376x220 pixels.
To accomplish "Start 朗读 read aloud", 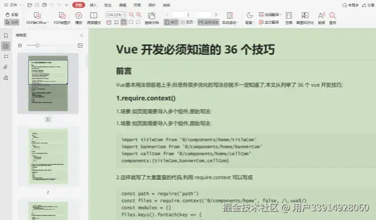I will point(322,18).
